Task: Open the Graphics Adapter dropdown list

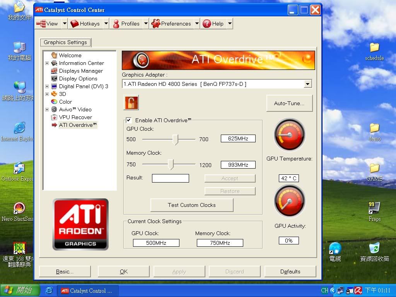Action: [308, 84]
